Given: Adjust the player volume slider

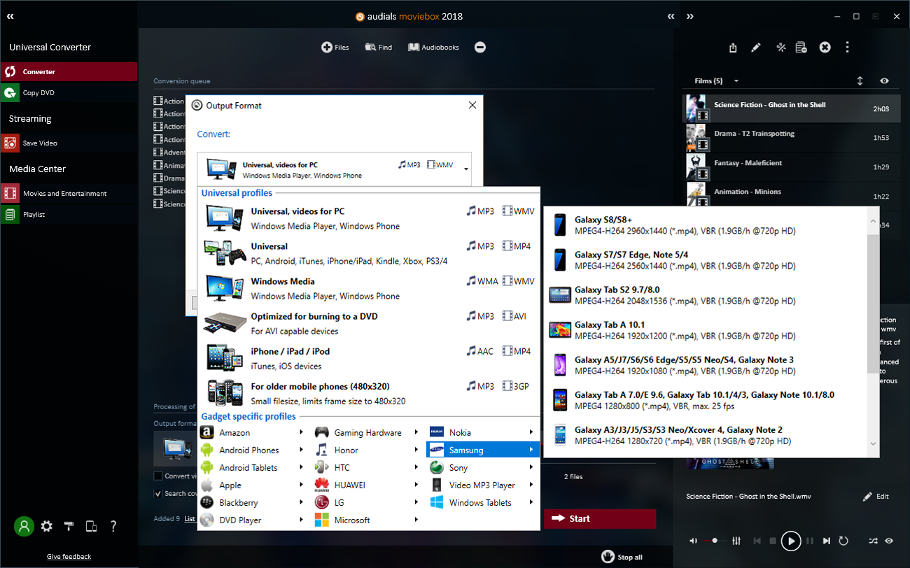Looking at the screenshot, I should (715, 541).
